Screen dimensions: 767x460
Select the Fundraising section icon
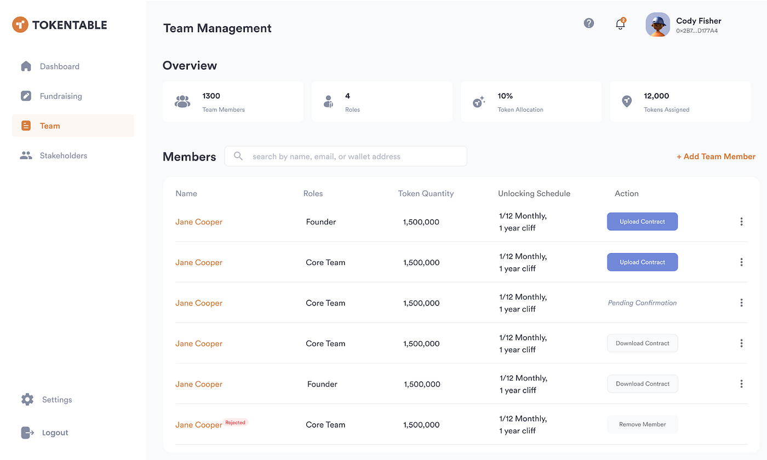[x=26, y=96]
